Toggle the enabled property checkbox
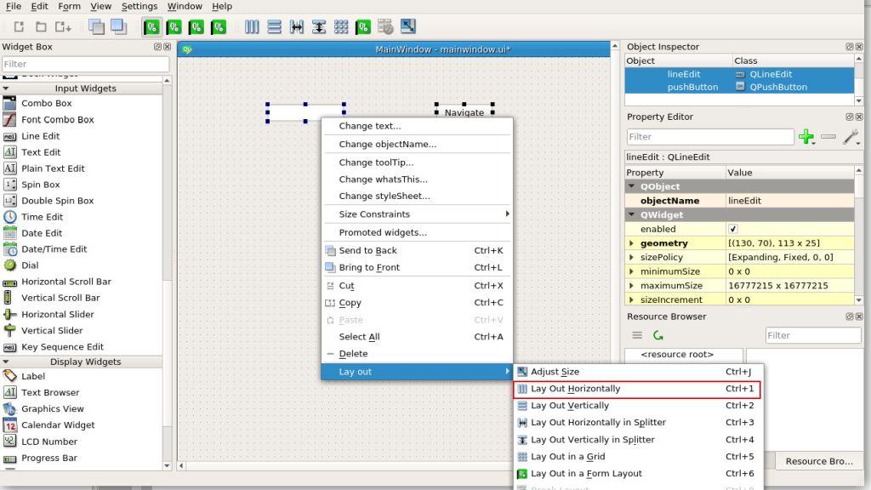Image resolution: width=871 pixels, height=490 pixels. tap(733, 230)
